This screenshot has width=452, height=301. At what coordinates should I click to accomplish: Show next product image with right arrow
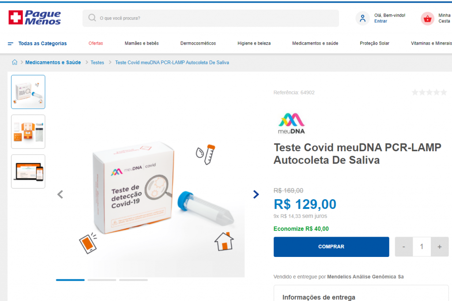click(x=256, y=194)
